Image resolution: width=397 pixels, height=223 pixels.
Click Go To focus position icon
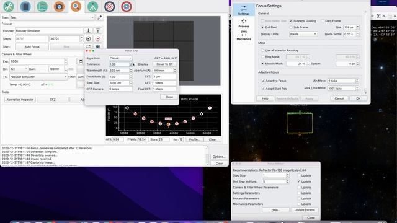88,38
